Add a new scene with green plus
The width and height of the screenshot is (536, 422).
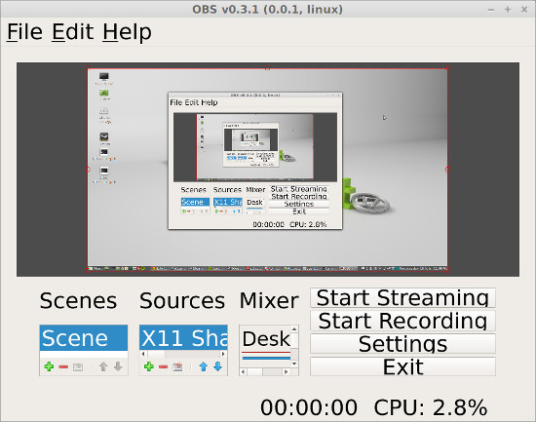pyautogui.click(x=49, y=366)
